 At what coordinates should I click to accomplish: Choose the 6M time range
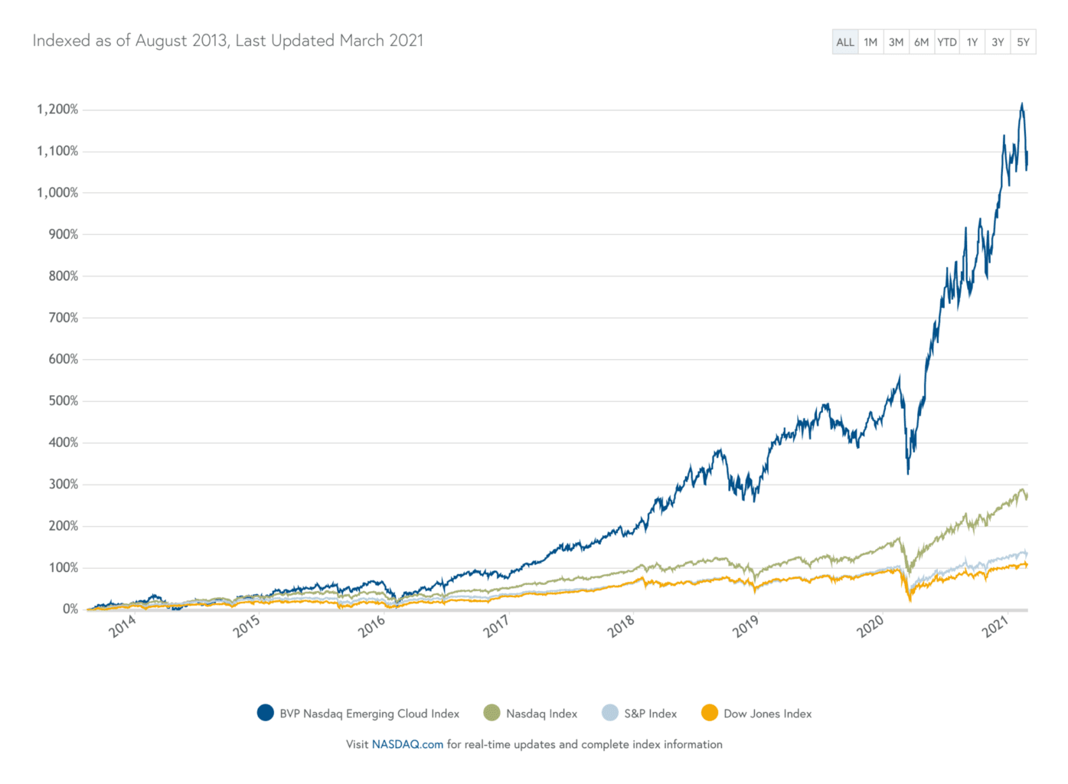[x=921, y=42]
